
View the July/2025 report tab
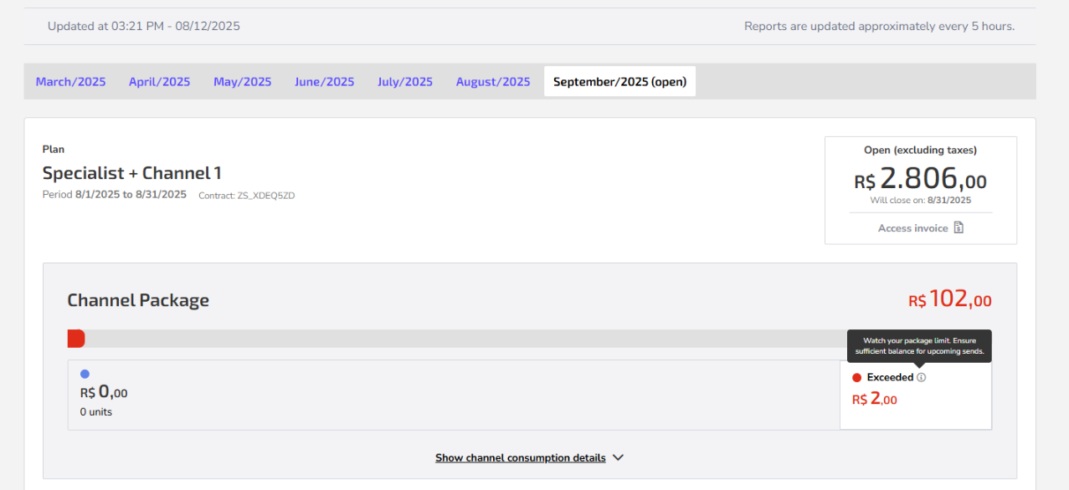pos(405,82)
